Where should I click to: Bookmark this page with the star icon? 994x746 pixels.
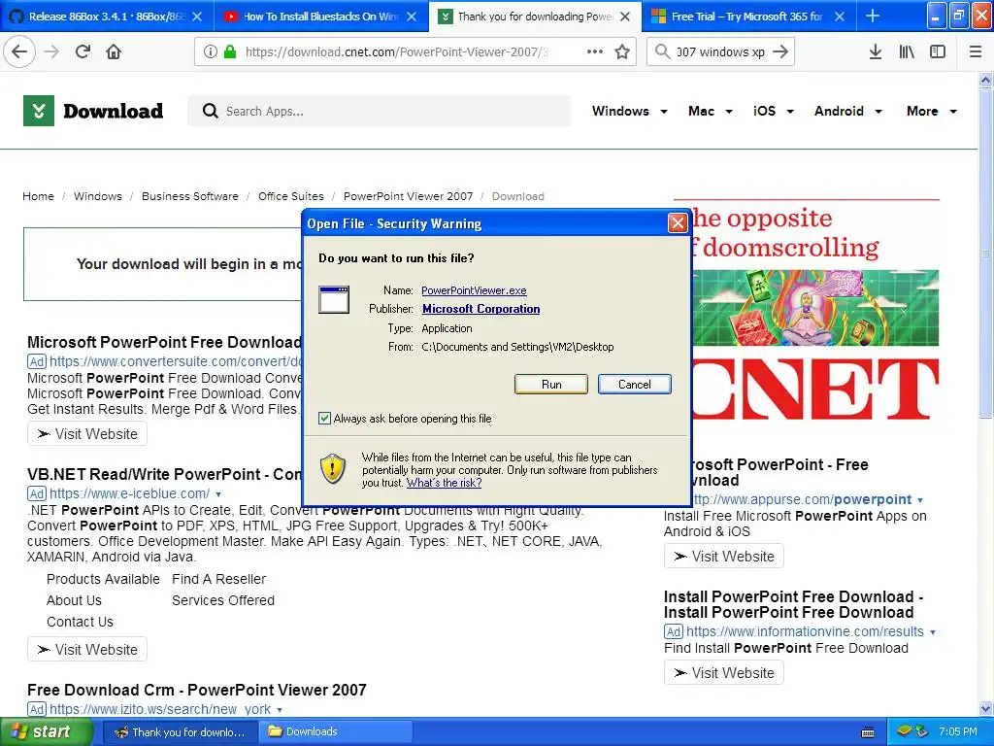(622, 51)
